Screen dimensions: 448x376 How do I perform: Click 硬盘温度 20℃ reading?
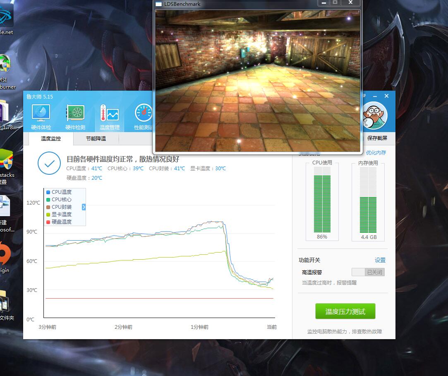pyautogui.click(x=84, y=178)
